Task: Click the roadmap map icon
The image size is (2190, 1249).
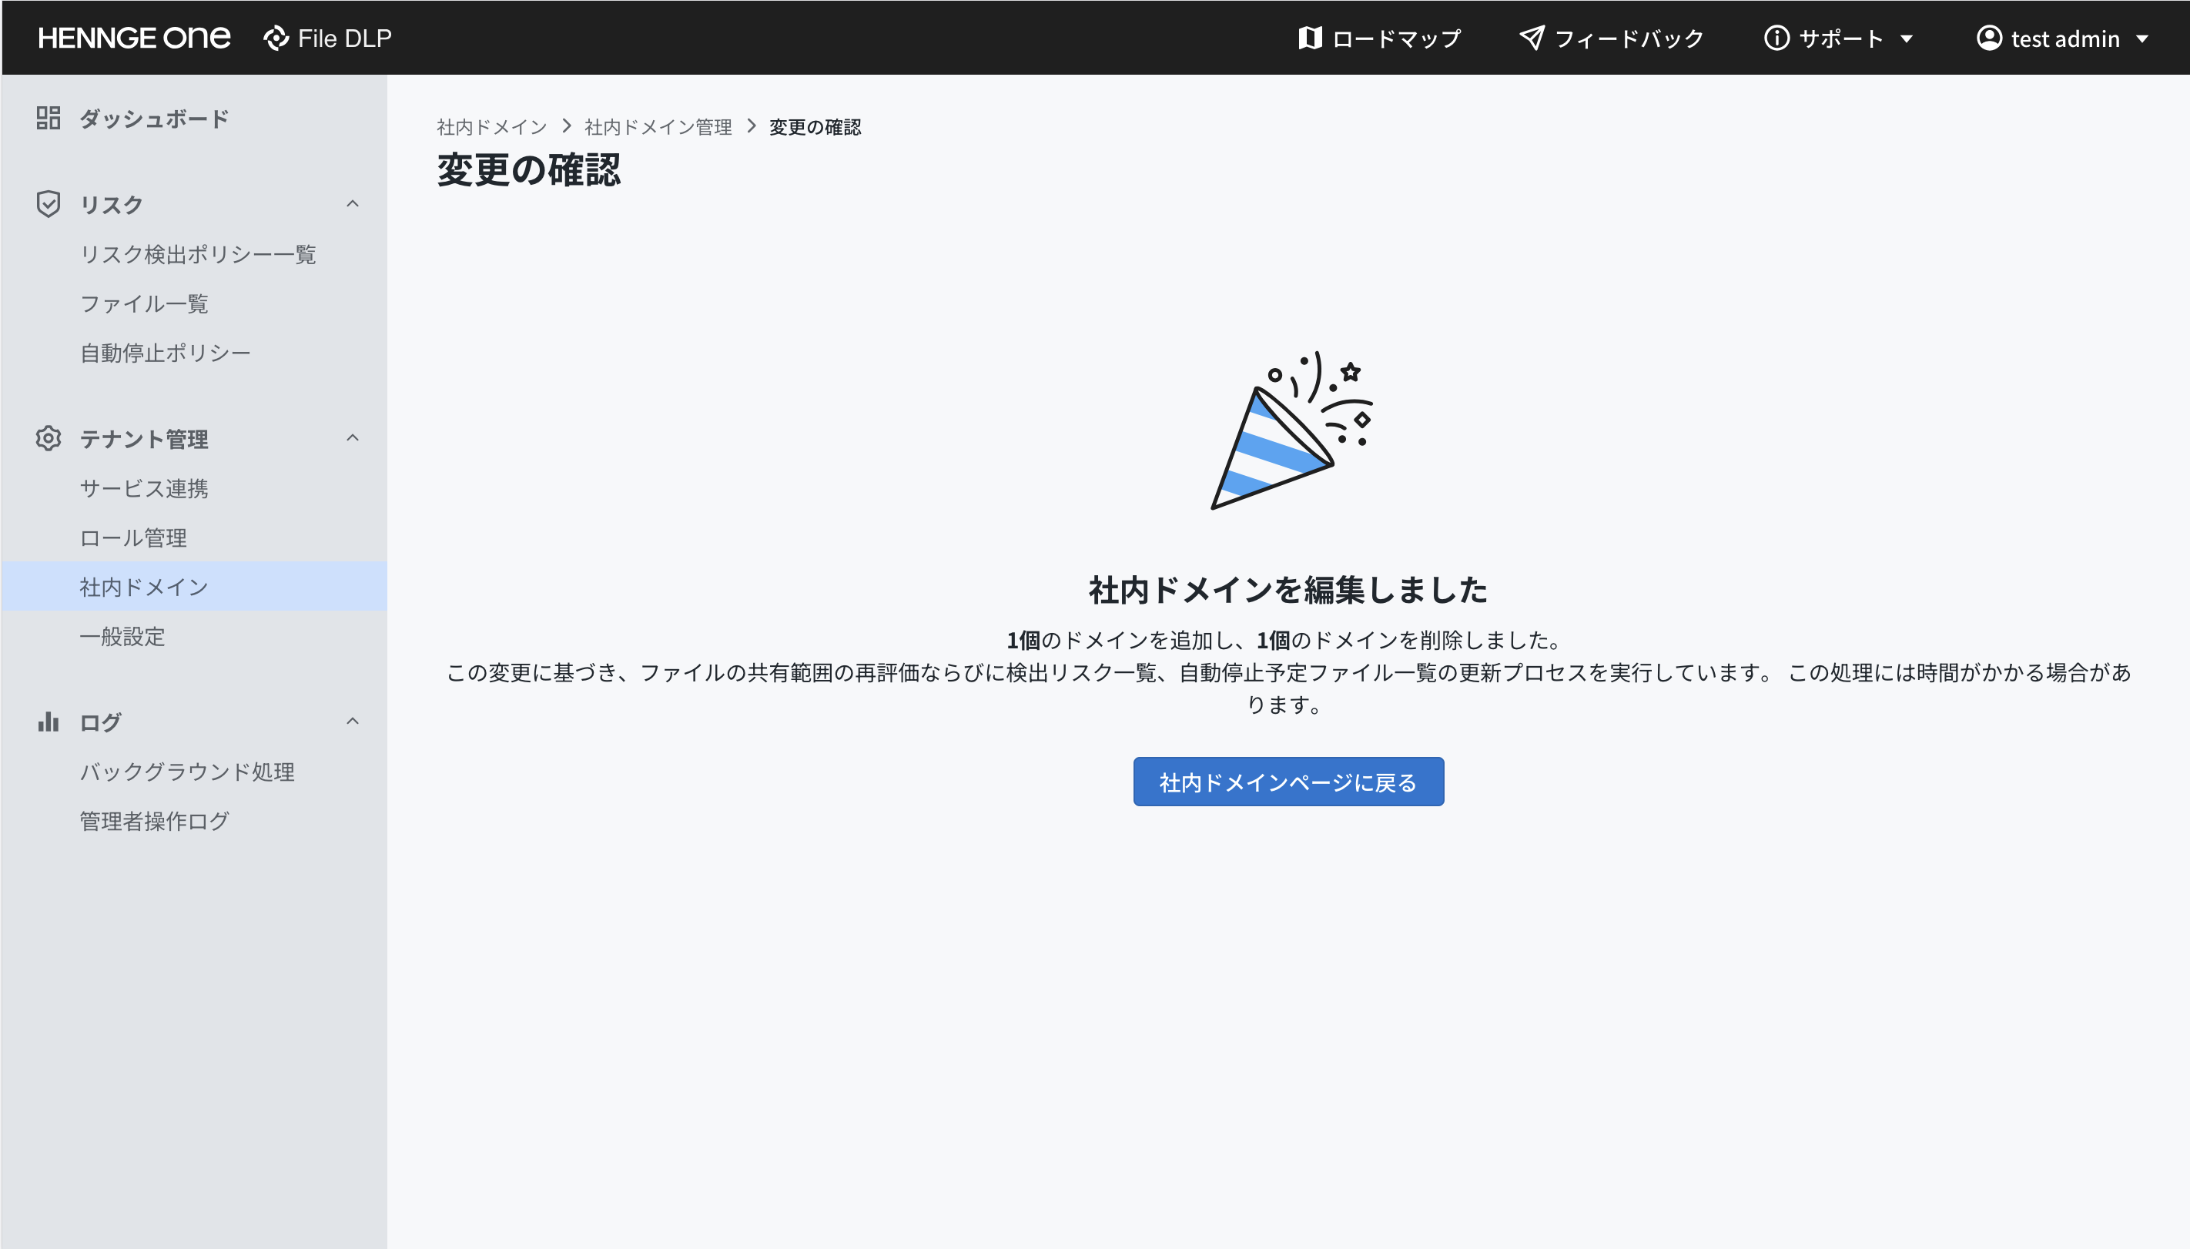Action: coord(1310,38)
